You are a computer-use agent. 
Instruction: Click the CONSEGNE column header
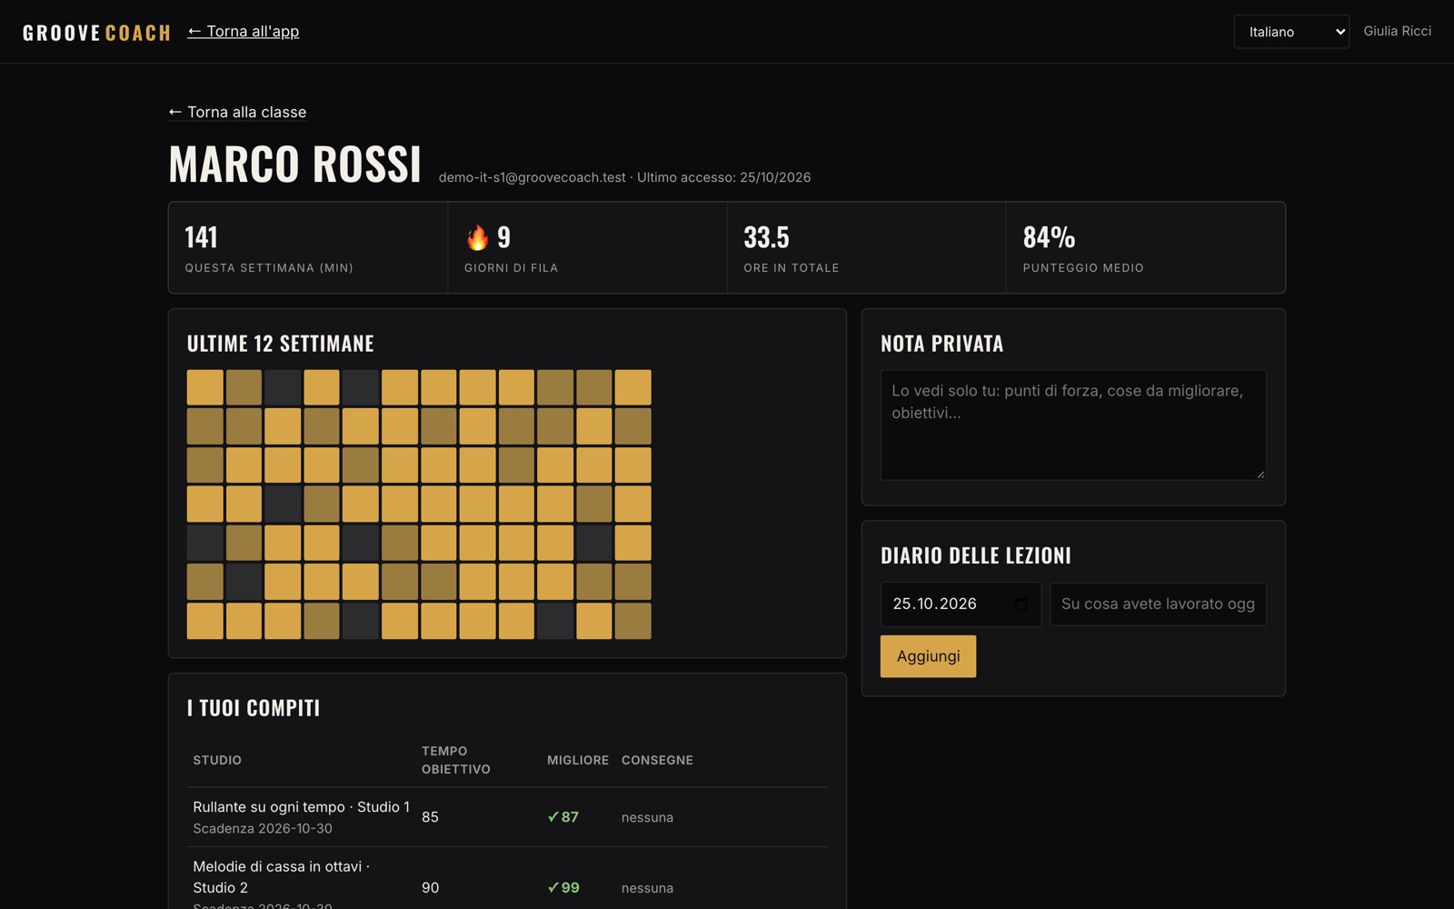[657, 760]
